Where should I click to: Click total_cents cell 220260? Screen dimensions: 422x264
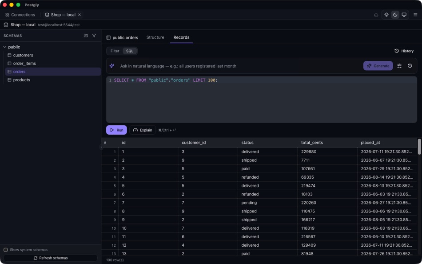[327, 203]
